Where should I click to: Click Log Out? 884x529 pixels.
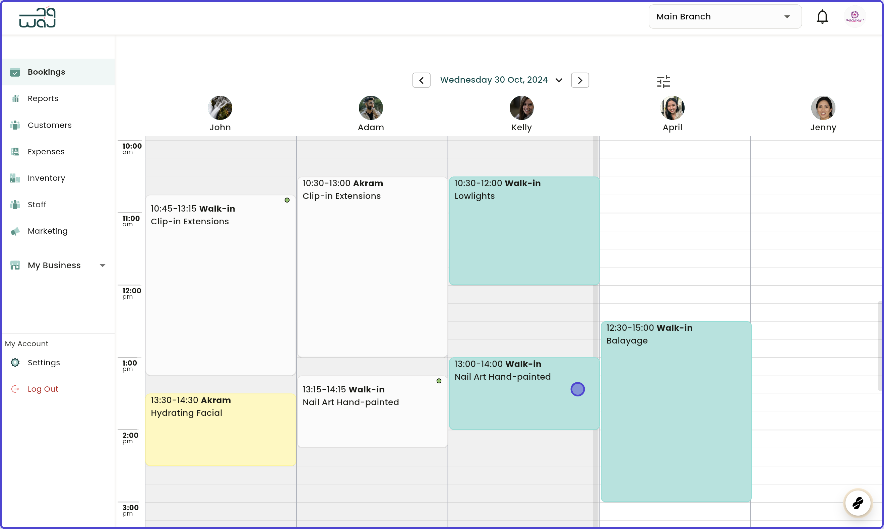point(43,389)
